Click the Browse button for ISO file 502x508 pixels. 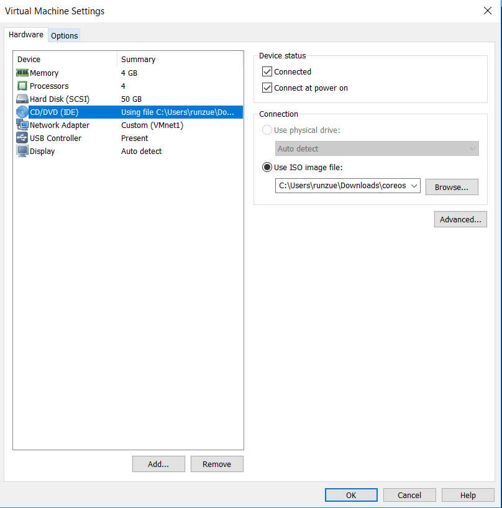pyautogui.click(x=452, y=186)
